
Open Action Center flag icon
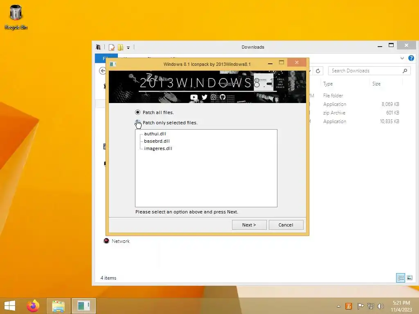360,306
